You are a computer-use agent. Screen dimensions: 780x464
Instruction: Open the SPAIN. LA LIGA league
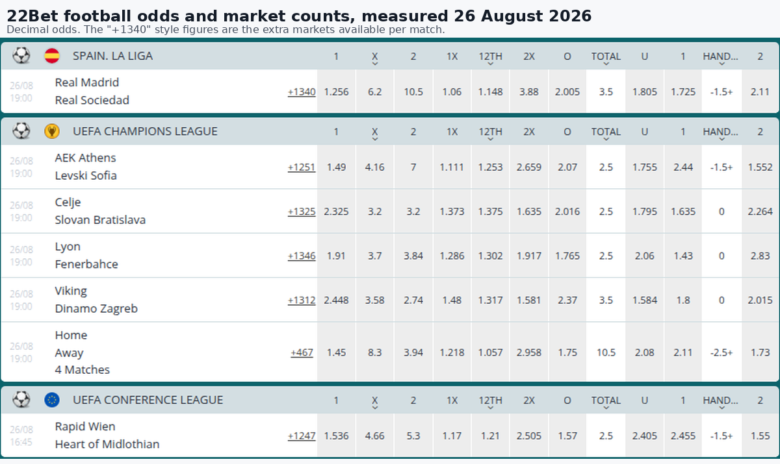coord(112,56)
